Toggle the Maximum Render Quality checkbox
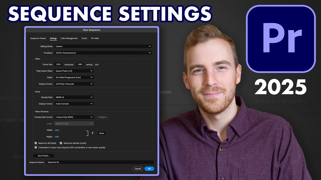The width and height of the screenshot is (321, 180). (61, 143)
